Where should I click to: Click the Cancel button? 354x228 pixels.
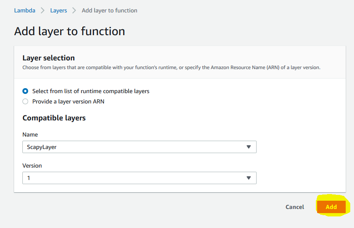(295, 207)
